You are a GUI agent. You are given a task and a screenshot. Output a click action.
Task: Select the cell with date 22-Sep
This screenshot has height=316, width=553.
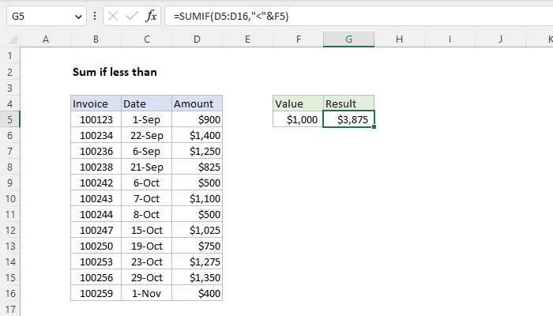point(145,135)
